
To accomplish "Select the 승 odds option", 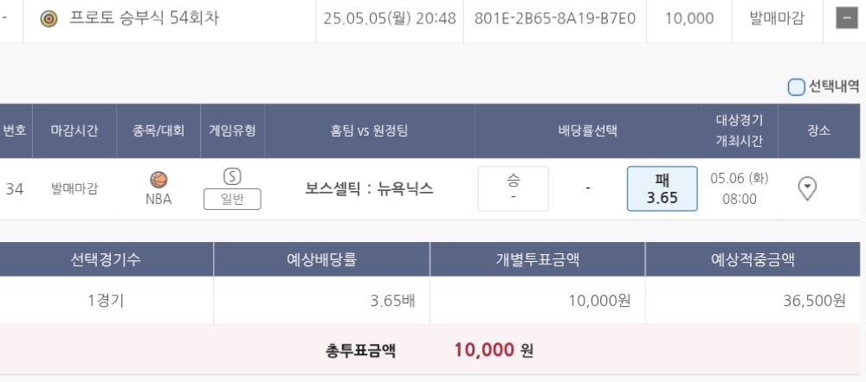I will point(513,188).
